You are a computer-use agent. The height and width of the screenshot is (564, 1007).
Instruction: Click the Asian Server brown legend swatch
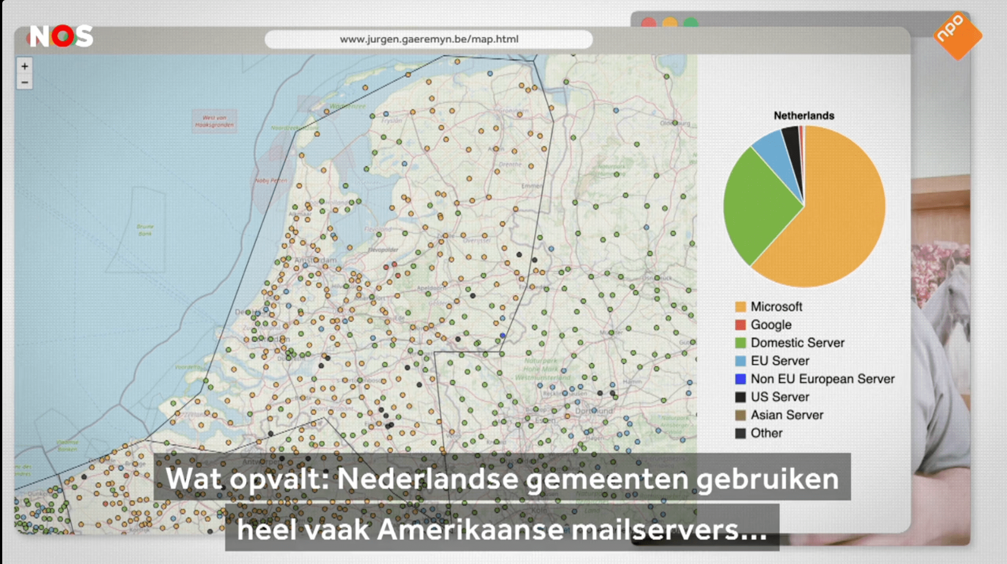click(x=740, y=415)
